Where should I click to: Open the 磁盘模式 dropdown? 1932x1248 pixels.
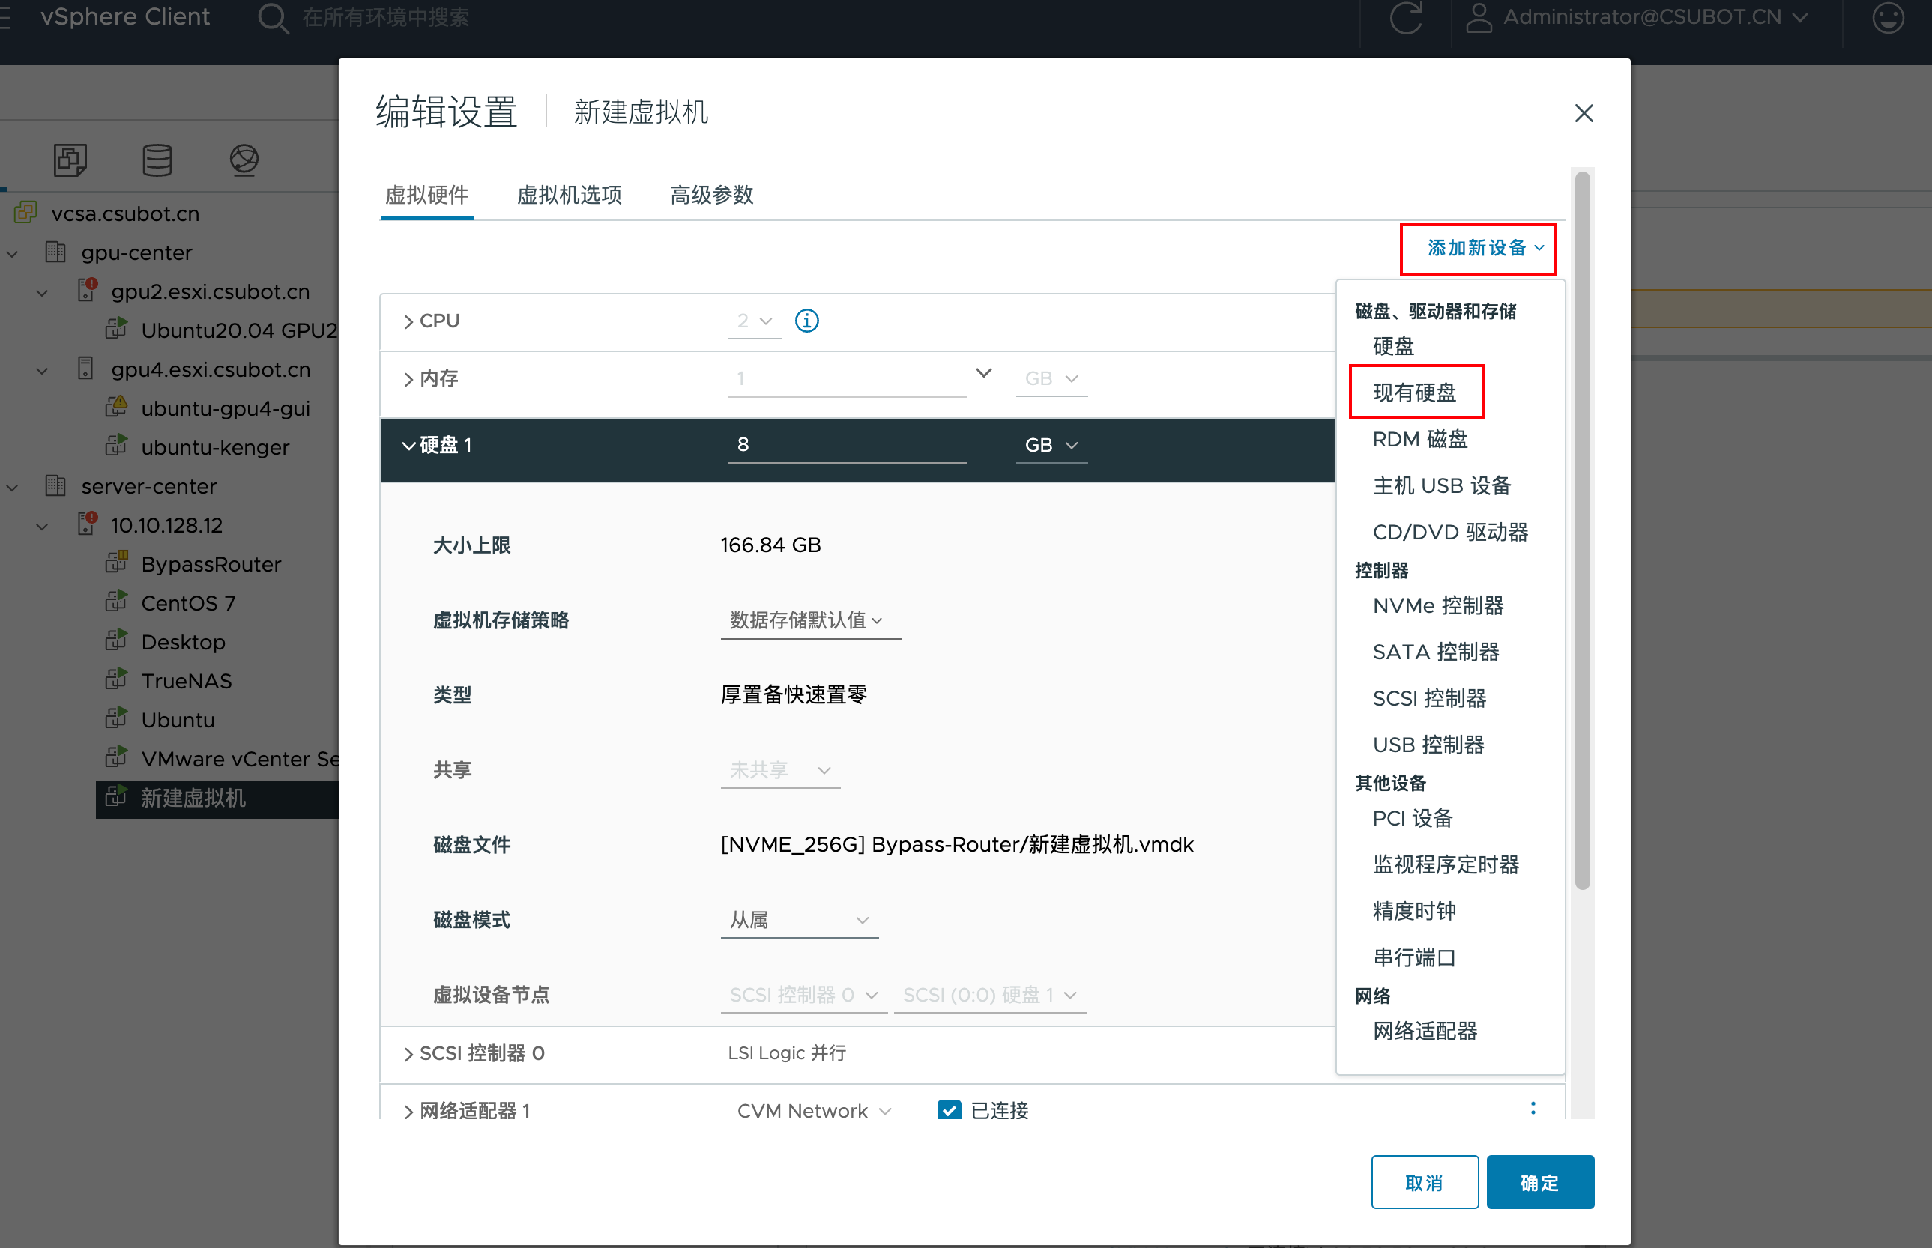tap(799, 920)
